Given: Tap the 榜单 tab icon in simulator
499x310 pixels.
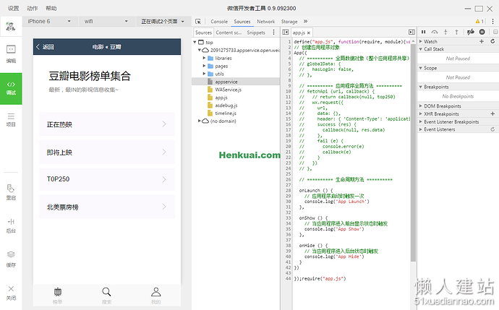Looking at the screenshot, I should coord(58,291).
